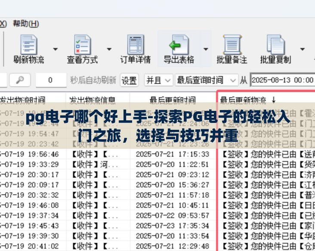Click the auto-refresh seconds field showing 0
Screen dimensions: 315x251
point(51,80)
